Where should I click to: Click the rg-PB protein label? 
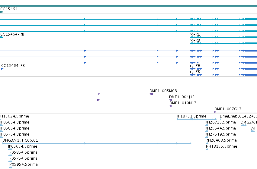[195, 72]
